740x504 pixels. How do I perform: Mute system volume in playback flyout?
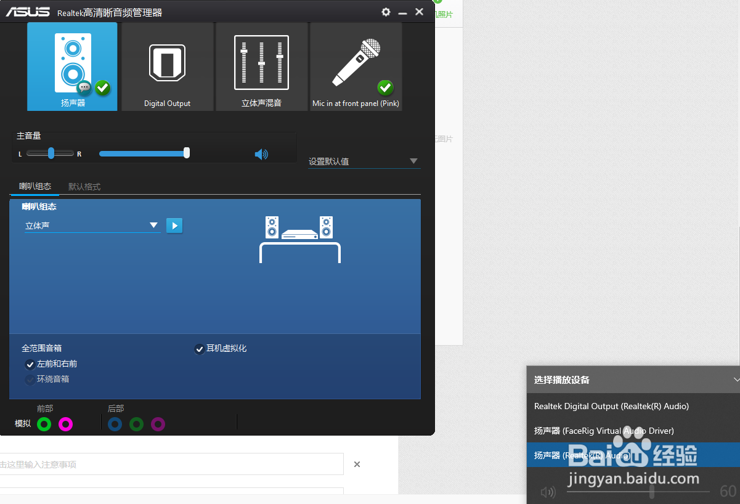click(548, 492)
